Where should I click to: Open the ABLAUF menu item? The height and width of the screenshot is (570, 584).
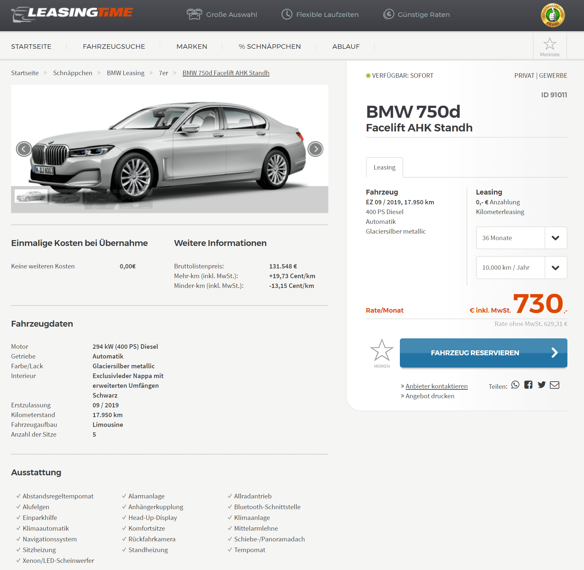346,47
